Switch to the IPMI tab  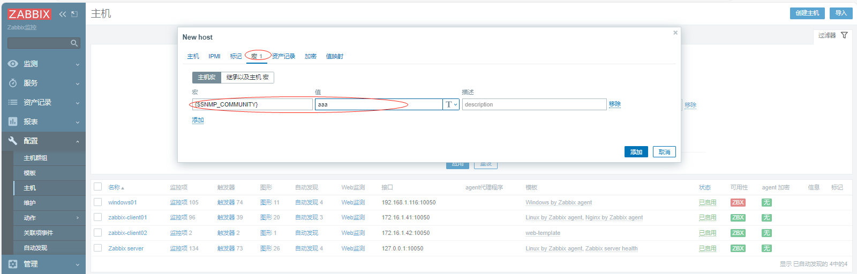click(214, 56)
